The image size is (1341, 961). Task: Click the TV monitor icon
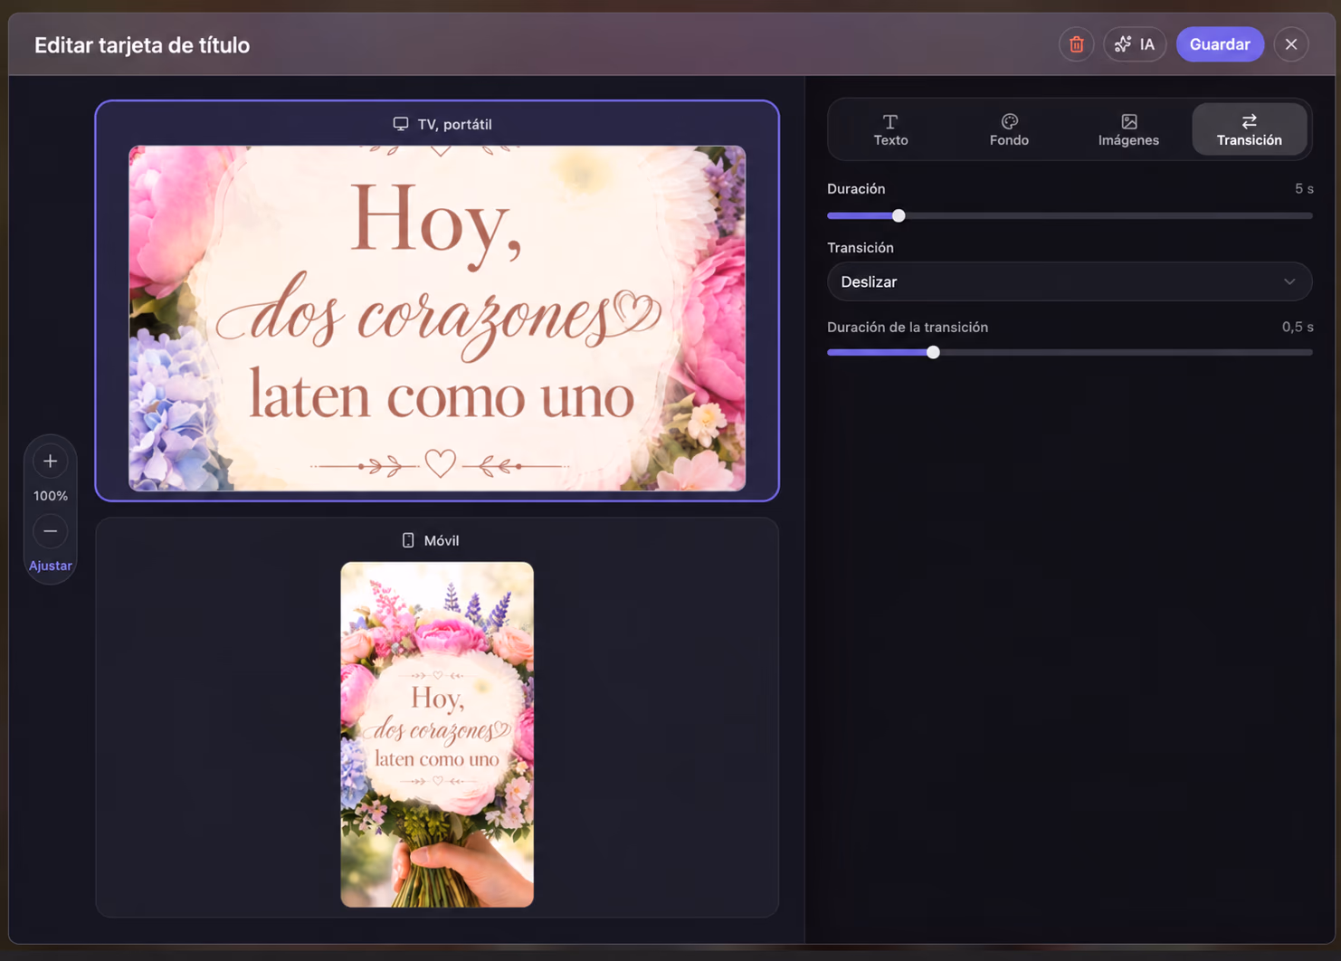point(401,124)
